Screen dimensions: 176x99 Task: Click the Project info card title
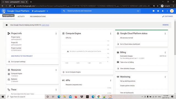16,33
